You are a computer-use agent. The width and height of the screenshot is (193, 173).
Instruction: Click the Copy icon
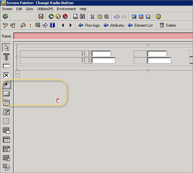[x=99, y=17]
